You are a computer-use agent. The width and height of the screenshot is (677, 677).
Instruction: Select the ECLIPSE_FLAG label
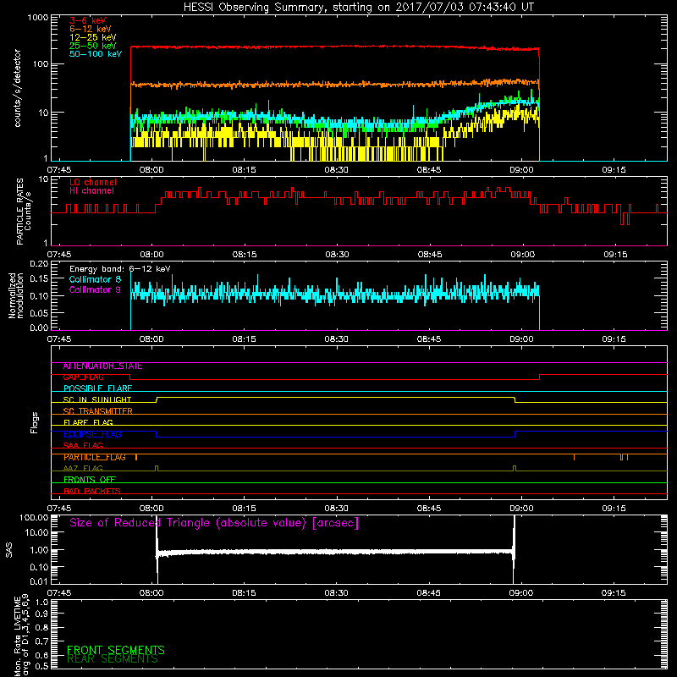tap(92, 434)
